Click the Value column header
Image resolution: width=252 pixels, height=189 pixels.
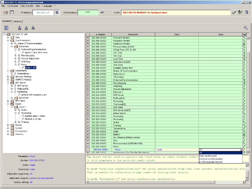(220, 35)
